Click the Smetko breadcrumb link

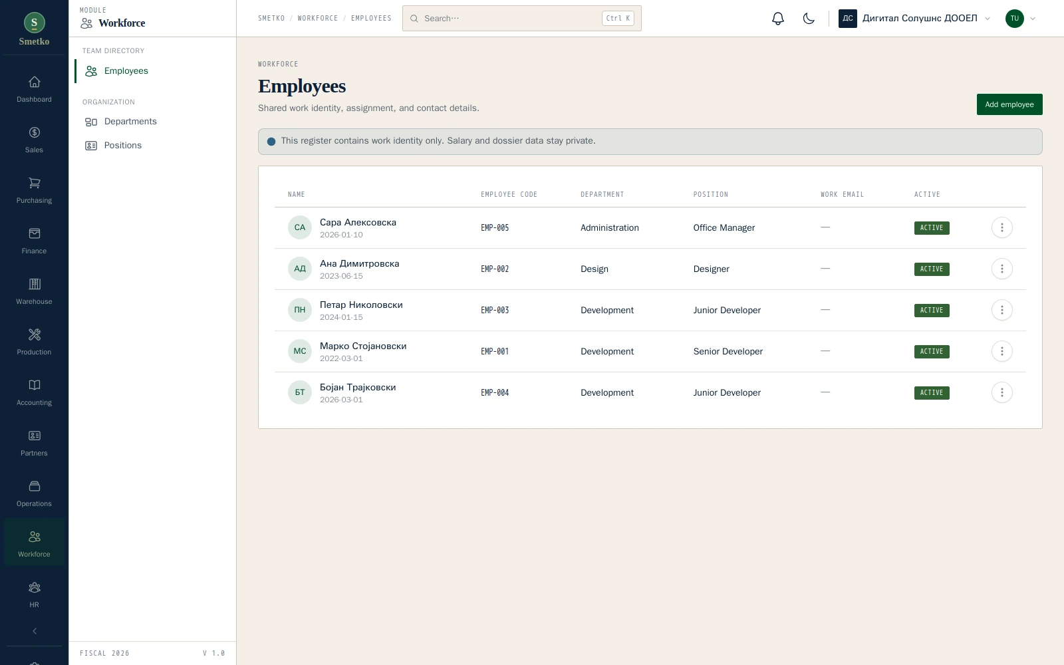click(x=271, y=19)
